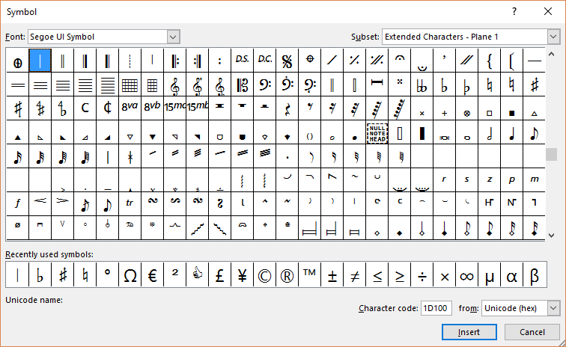Click the Character code input field
This screenshot has height=347, width=566.
pyautogui.click(x=436, y=308)
